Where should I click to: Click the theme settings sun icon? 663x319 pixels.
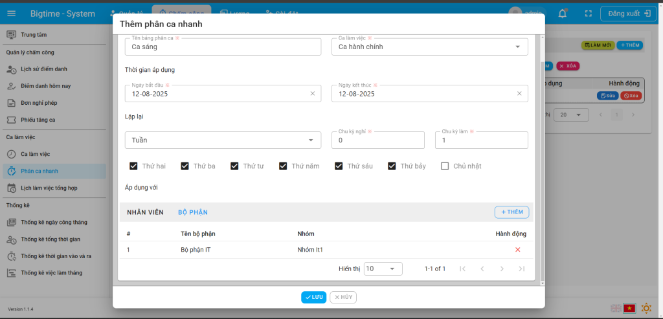646,308
